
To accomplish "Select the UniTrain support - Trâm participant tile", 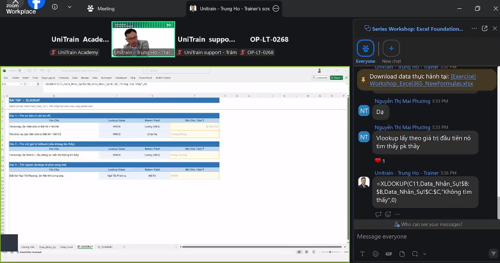I will click(x=206, y=39).
